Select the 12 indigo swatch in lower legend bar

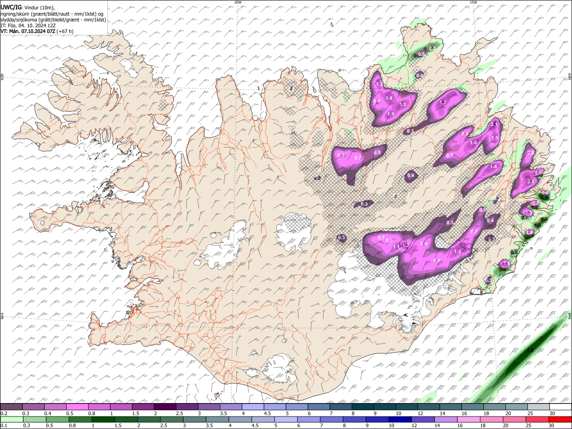point(423,419)
